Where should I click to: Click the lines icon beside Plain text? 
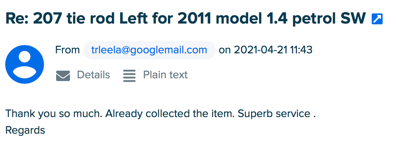pyautogui.click(x=129, y=76)
